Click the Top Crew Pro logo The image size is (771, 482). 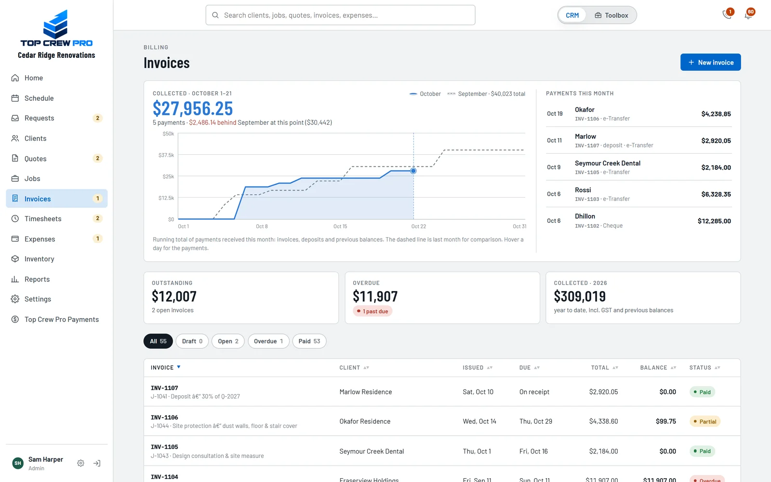pyautogui.click(x=56, y=28)
